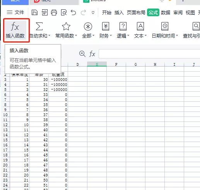Click the Save icon in quick toolbar
This screenshot has height=190, width=200.
pos(34,12)
